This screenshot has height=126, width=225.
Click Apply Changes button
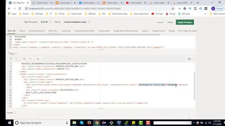pos(185,22)
